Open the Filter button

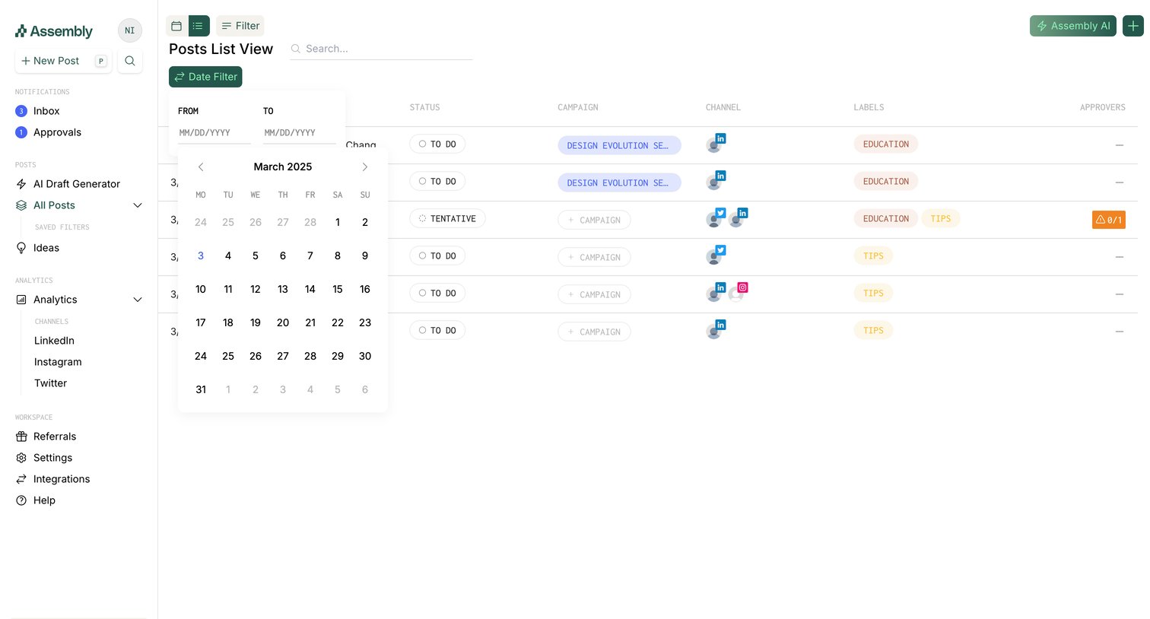tap(240, 26)
